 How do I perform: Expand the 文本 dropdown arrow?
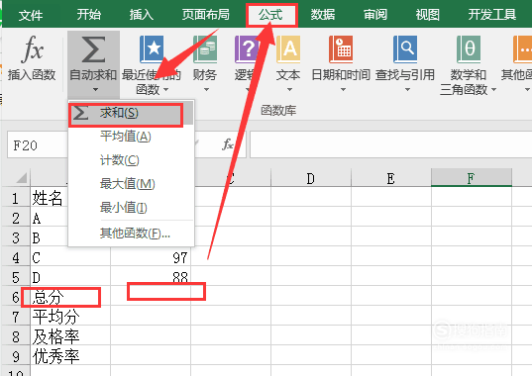(289, 90)
